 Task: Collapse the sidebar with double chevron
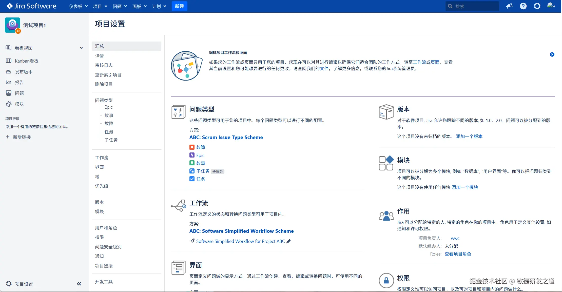point(79,284)
